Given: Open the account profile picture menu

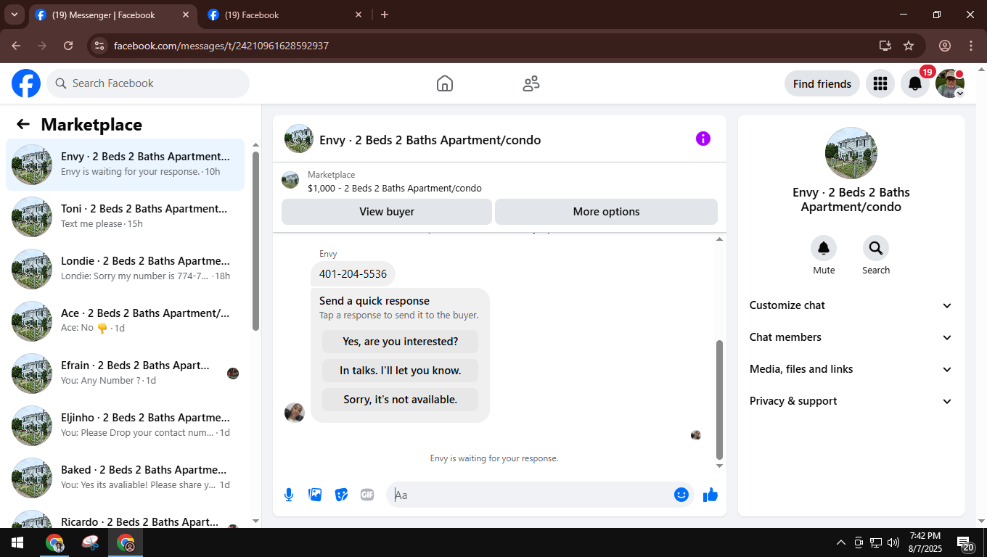Looking at the screenshot, I should click(950, 83).
